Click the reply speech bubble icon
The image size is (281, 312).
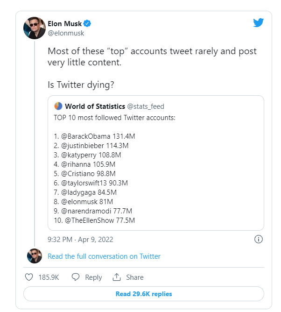click(x=76, y=277)
